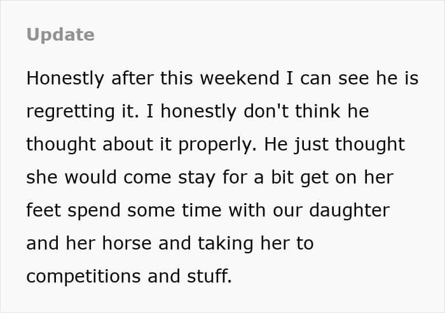The width and height of the screenshot is (445, 313).
Task: Click the word horse
Action: point(127,243)
